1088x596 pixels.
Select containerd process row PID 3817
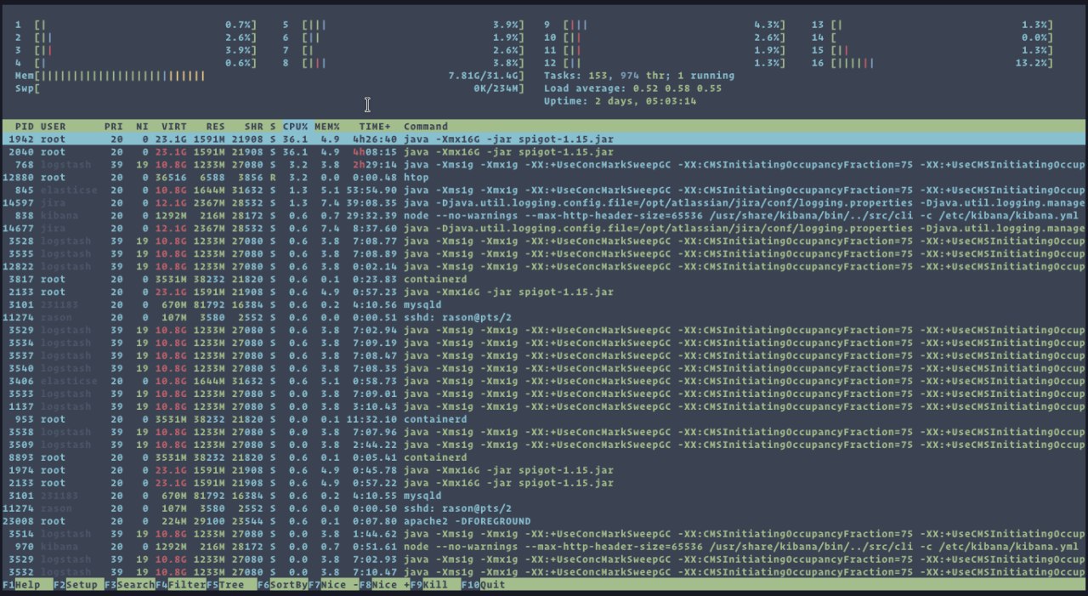click(x=544, y=279)
